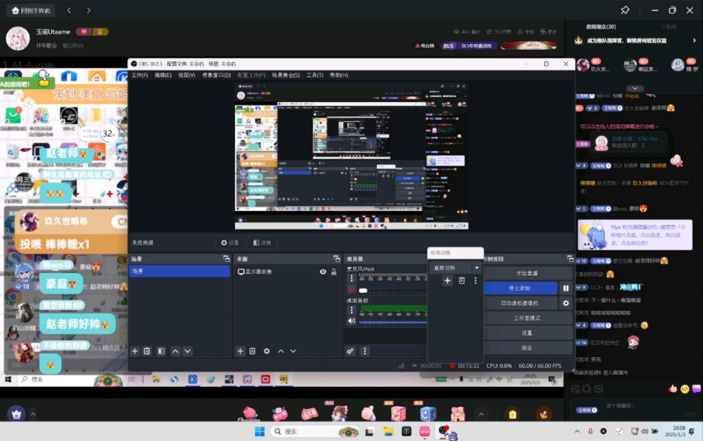The image size is (703, 441).
Task: Open source 设置 properties button
Action: [x=230, y=243]
